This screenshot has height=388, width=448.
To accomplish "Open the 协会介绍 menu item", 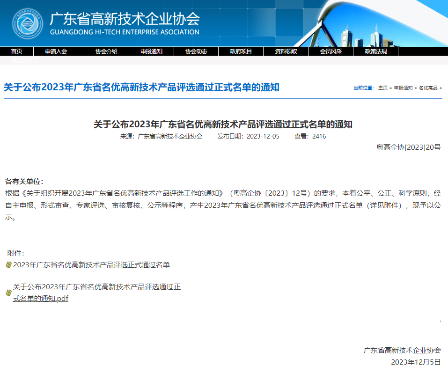I will 106,51.
